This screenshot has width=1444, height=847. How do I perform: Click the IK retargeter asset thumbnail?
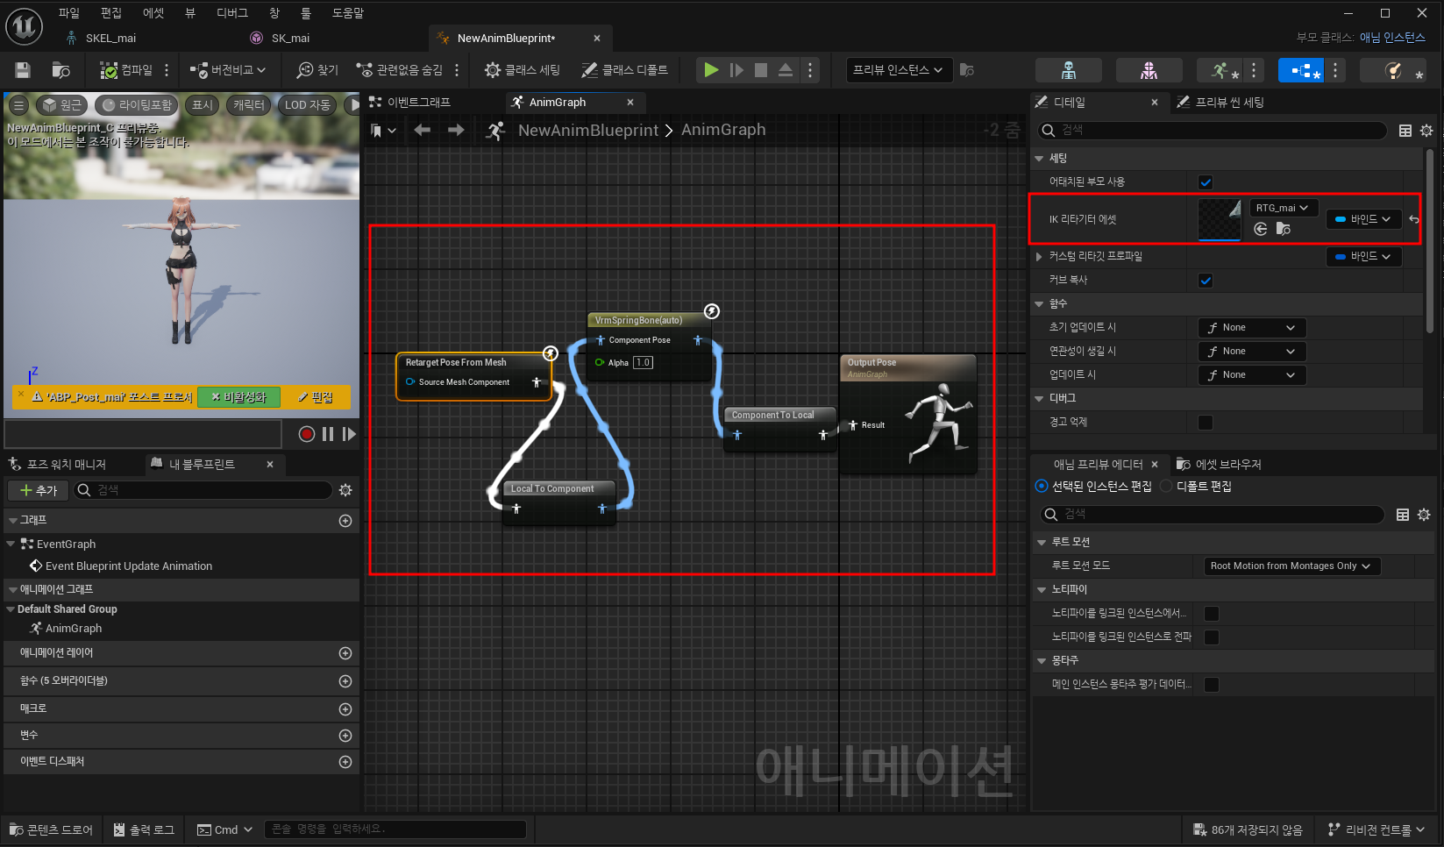point(1220,219)
